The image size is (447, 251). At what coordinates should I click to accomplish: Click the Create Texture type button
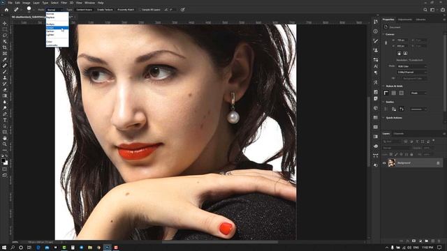tap(105, 10)
